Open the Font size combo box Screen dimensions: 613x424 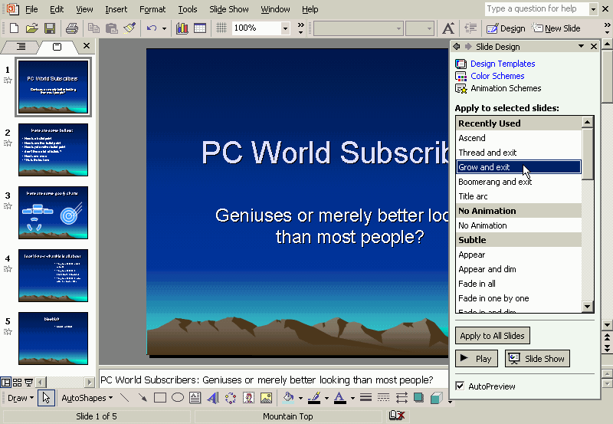(420, 28)
